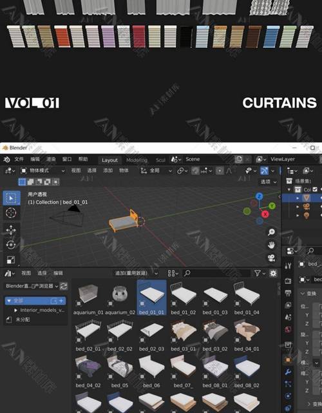Open the asset browser editor type menu

pos(9,274)
